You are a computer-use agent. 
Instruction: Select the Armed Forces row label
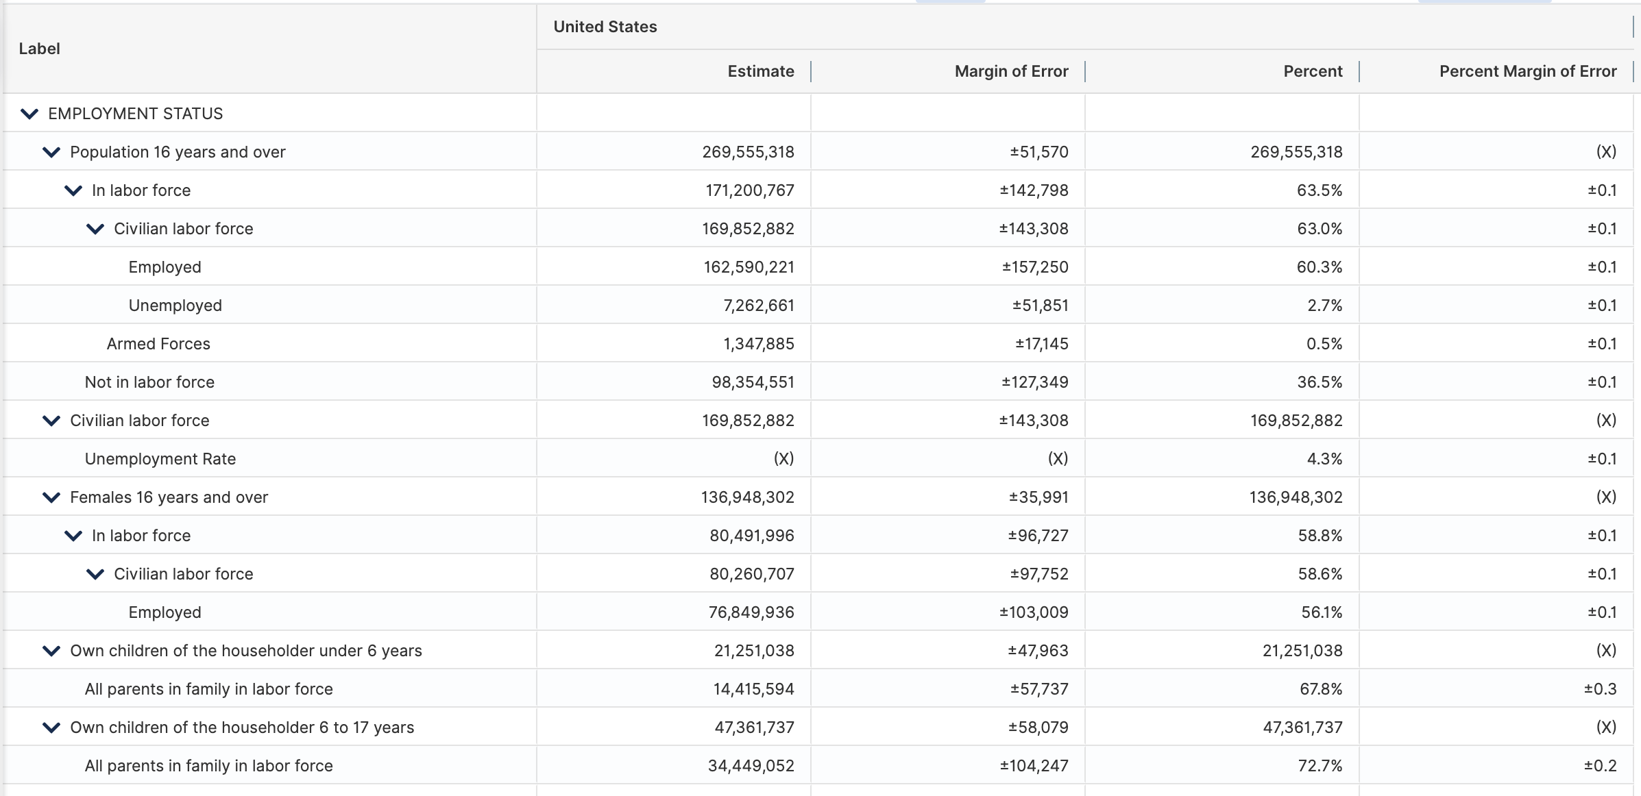(x=158, y=343)
